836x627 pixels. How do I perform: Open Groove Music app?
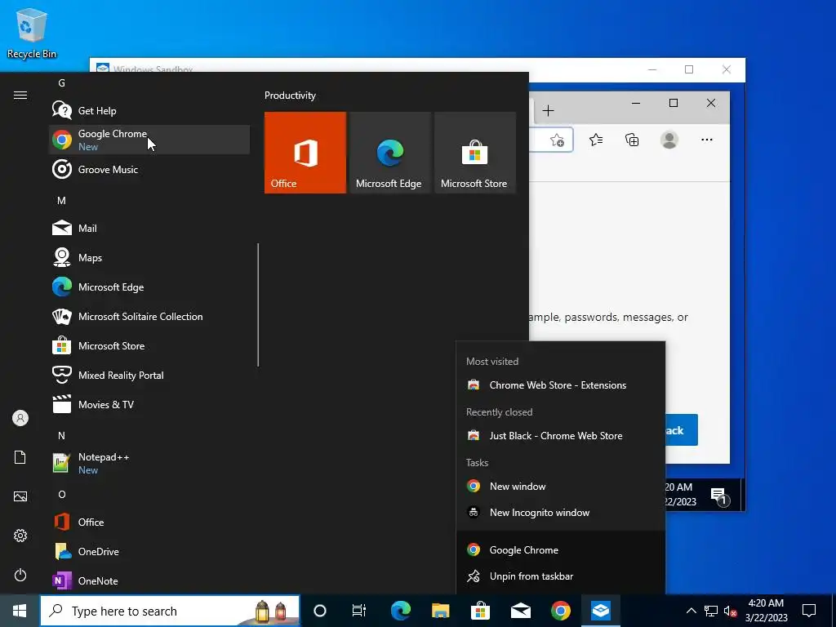tap(149, 170)
